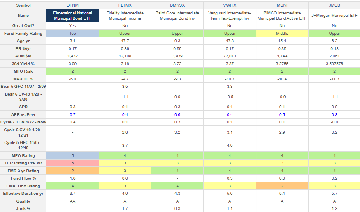Screen dimensions: 360x212
Task: Click the Effective Duration yr row label
Action: tap(23, 194)
